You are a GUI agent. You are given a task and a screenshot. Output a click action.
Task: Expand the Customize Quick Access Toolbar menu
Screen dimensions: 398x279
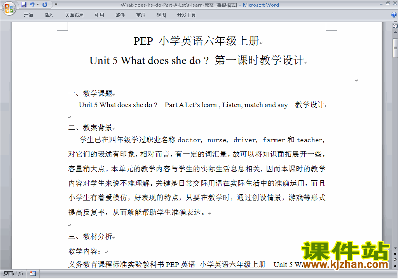pyautogui.click(x=56, y=5)
